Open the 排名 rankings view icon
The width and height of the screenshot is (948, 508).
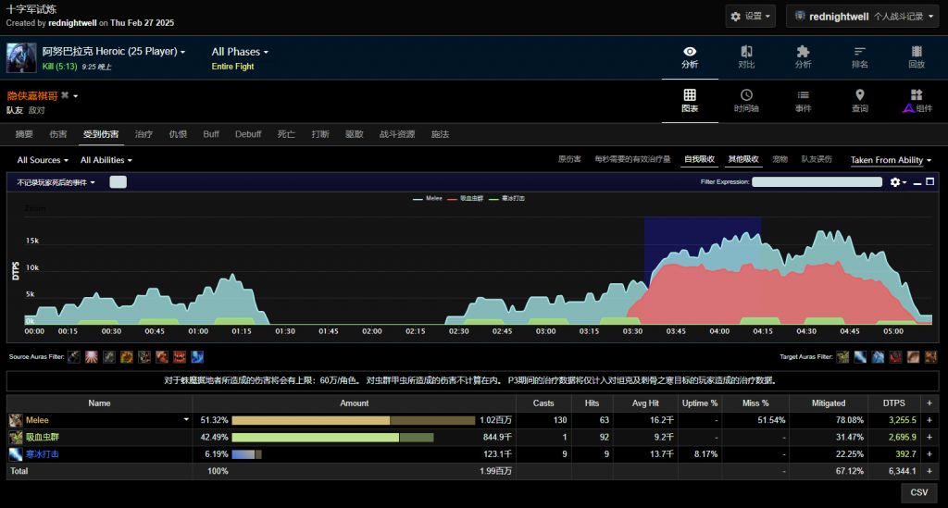tap(859, 56)
